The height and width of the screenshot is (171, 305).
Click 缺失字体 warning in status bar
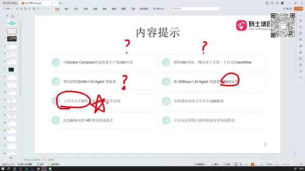(x=54, y=164)
